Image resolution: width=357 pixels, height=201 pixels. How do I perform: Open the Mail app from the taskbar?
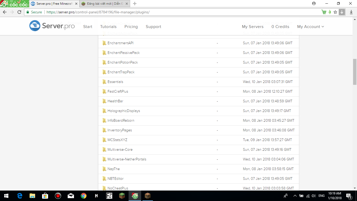click(x=71, y=196)
